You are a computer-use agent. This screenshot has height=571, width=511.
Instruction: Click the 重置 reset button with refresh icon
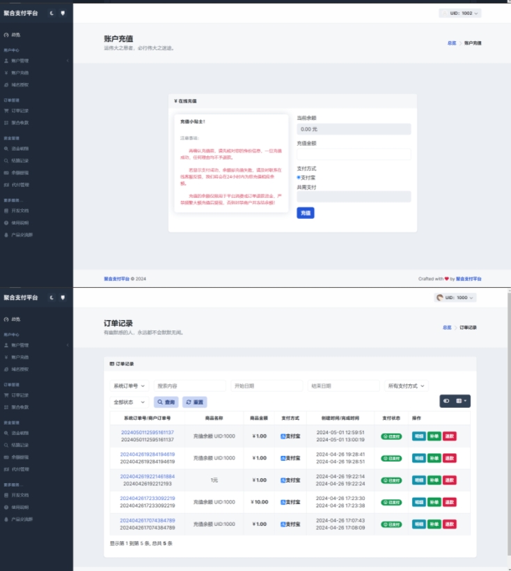click(x=194, y=402)
